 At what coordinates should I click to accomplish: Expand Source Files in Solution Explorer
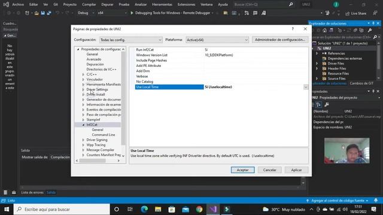pos(317,78)
